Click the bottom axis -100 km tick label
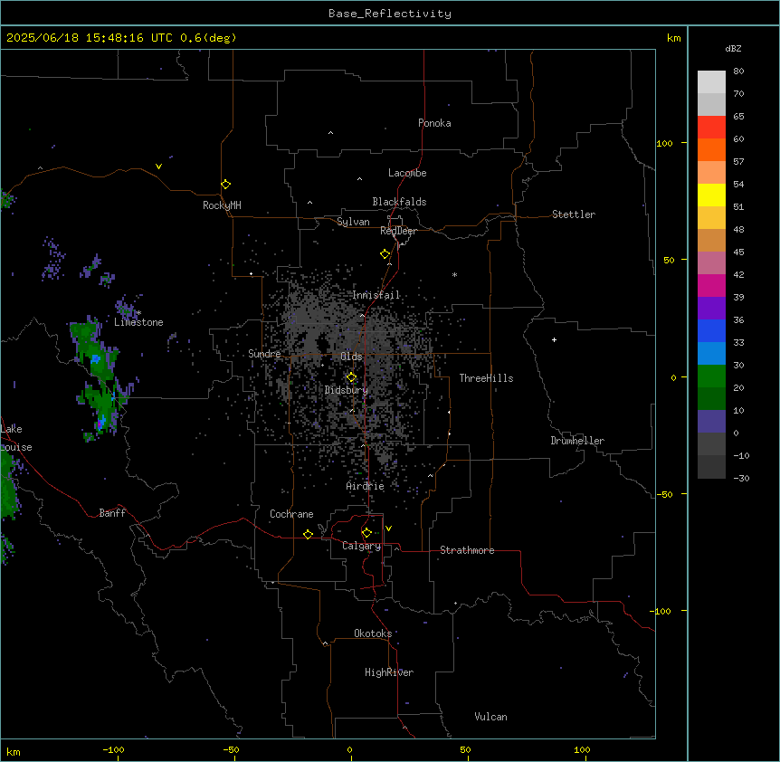Screen dimensions: 780x762 point(113,750)
